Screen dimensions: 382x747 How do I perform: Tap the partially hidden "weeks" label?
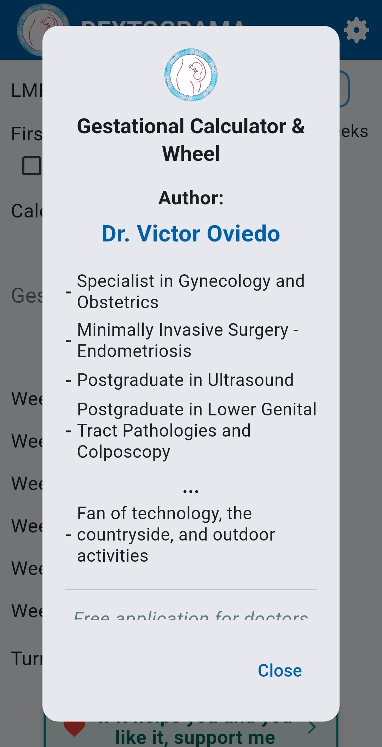pos(354,132)
